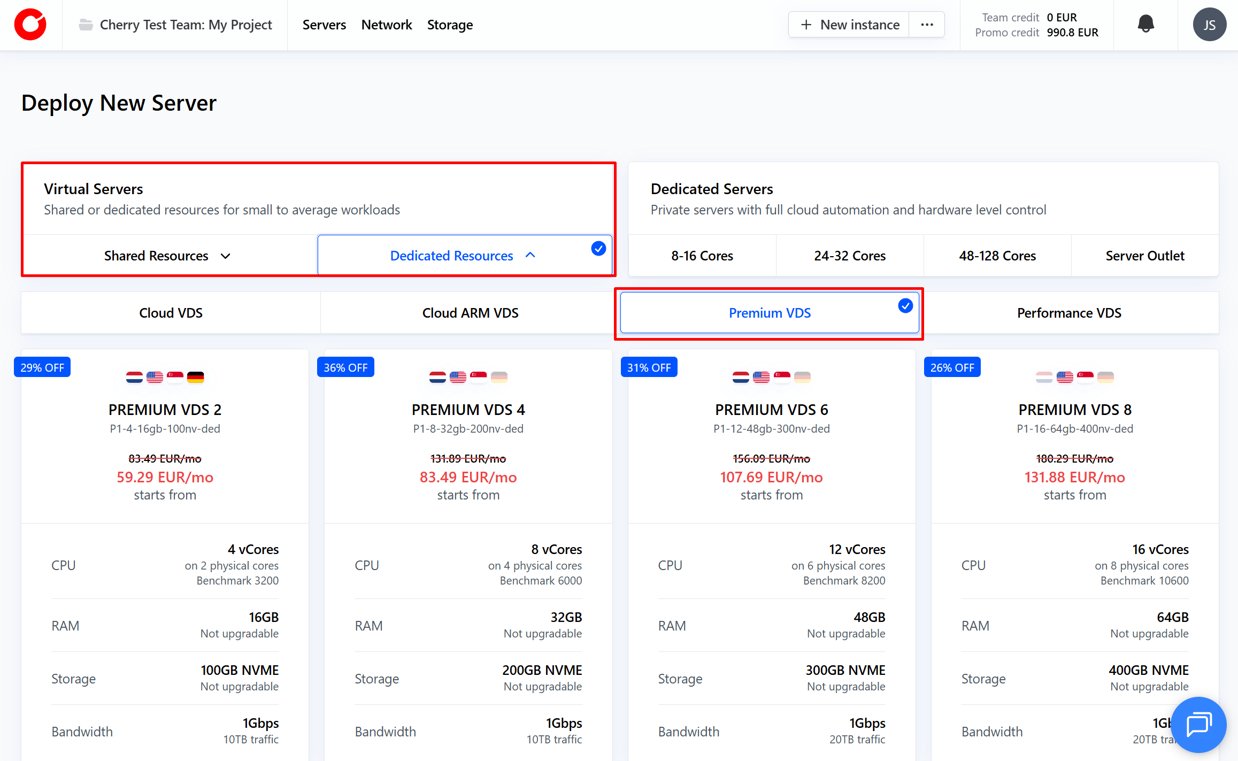The image size is (1238, 761).
Task: Click the New instance button
Action: tap(849, 25)
